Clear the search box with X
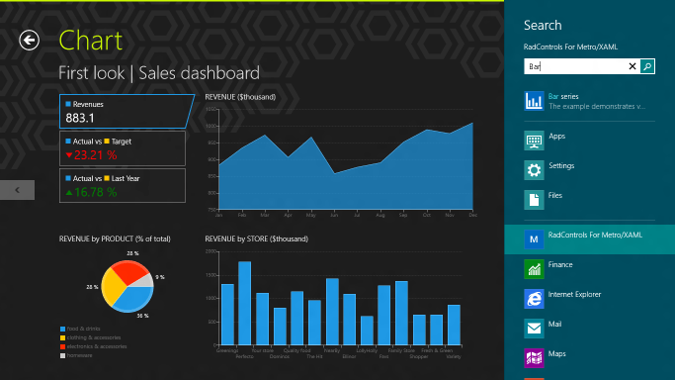 pyautogui.click(x=632, y=66)
